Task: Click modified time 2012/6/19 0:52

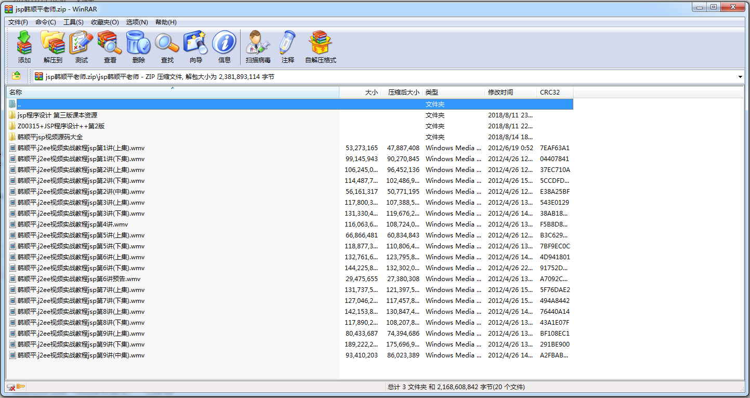Action: click(x=510, y=148)
